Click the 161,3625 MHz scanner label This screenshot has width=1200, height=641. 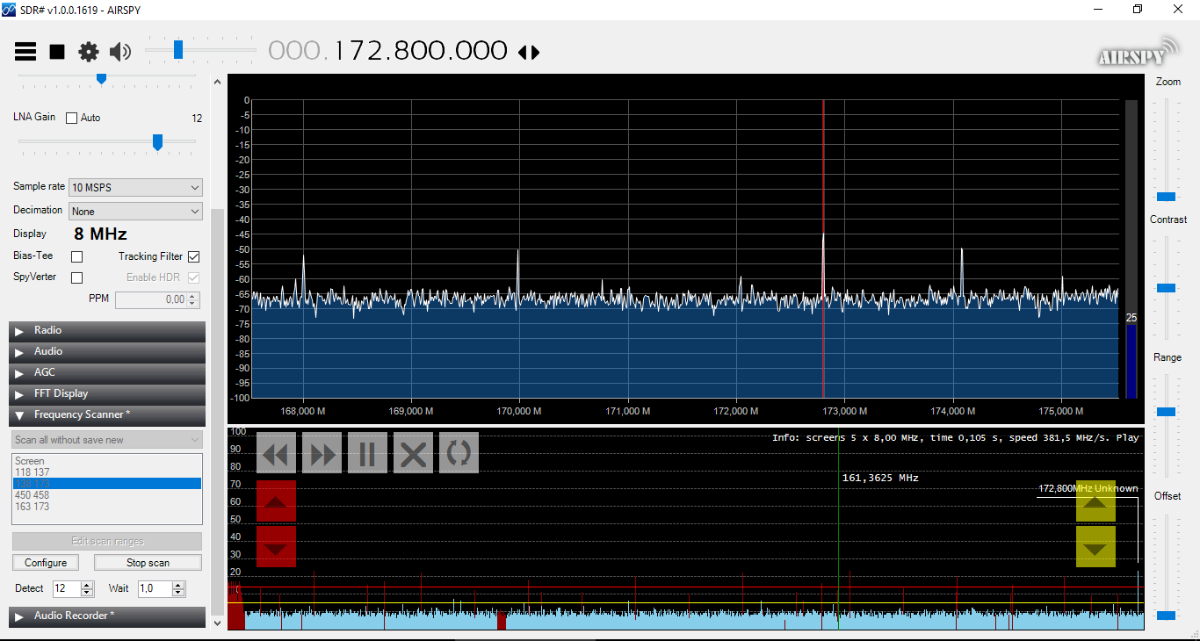point(880,478)
